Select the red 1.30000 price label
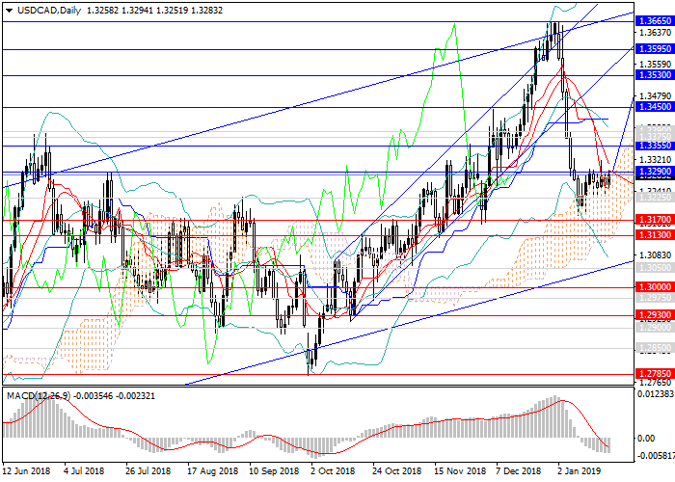 pyautogui.click(x=653, y=287)
